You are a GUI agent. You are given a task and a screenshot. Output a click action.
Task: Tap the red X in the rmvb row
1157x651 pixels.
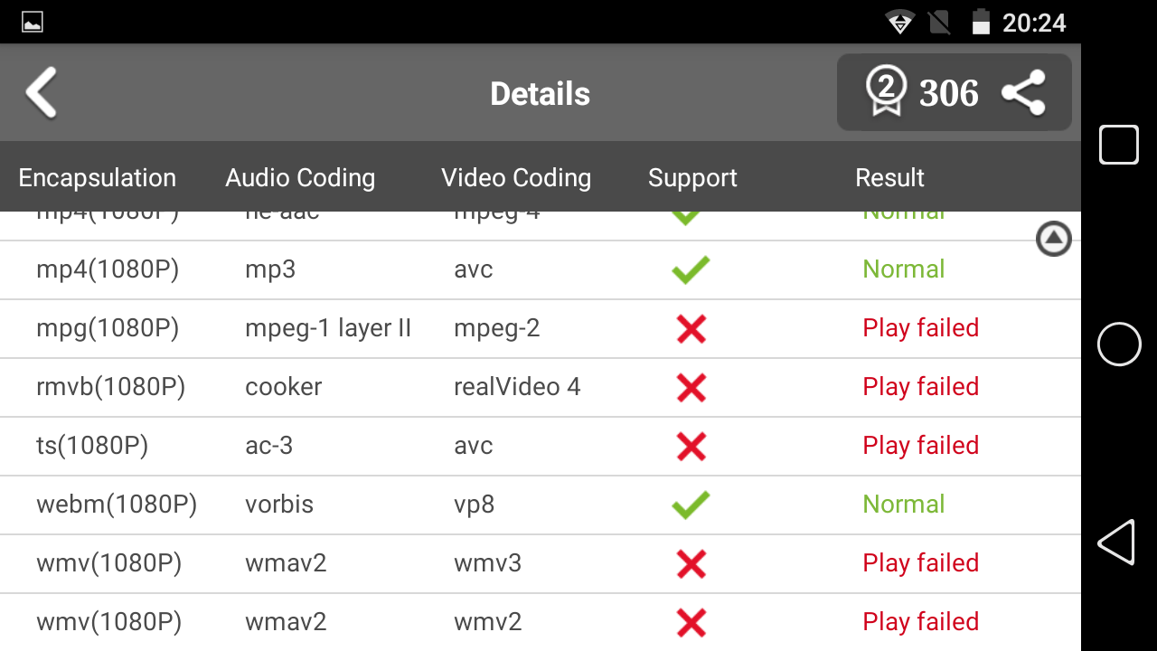coord(691,388)
